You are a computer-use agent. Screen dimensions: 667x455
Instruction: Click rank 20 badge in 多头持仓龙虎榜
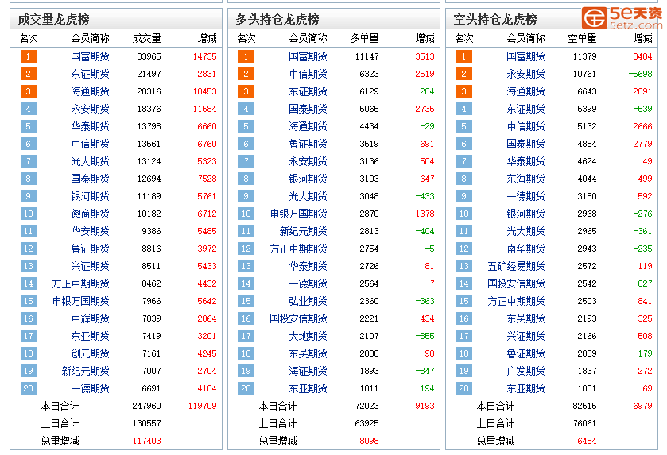tap(246, 388)
